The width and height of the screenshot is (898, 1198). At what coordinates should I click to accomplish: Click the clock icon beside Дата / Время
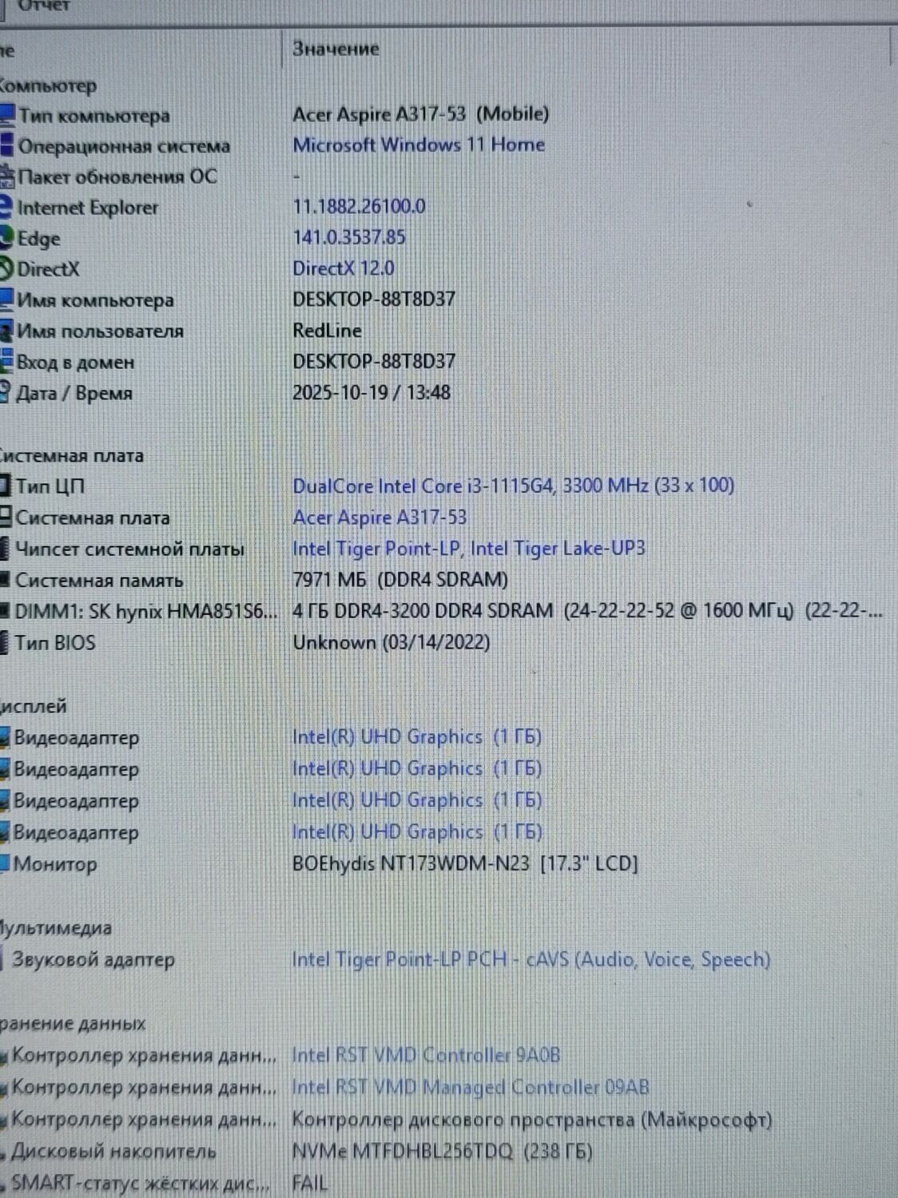(x=5, y=393)
